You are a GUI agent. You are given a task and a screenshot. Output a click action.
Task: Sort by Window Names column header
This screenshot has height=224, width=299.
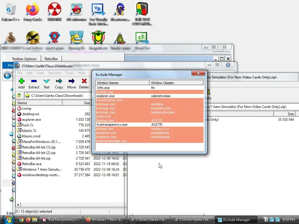[x=122, y=83]
